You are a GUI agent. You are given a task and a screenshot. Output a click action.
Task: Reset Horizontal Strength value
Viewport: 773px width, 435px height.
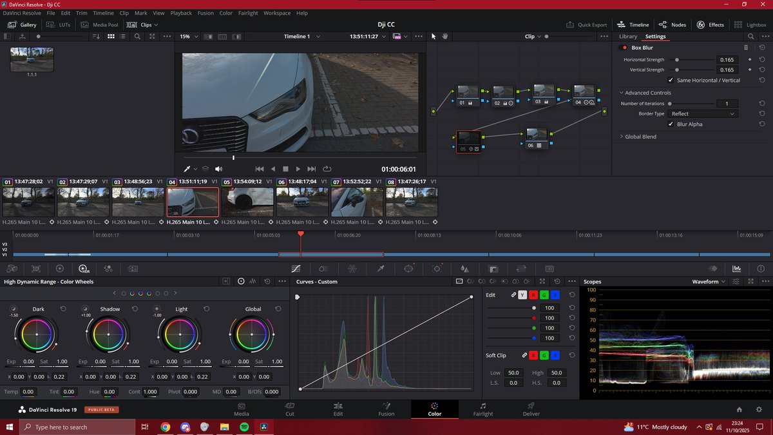click(x=762, y=59)
